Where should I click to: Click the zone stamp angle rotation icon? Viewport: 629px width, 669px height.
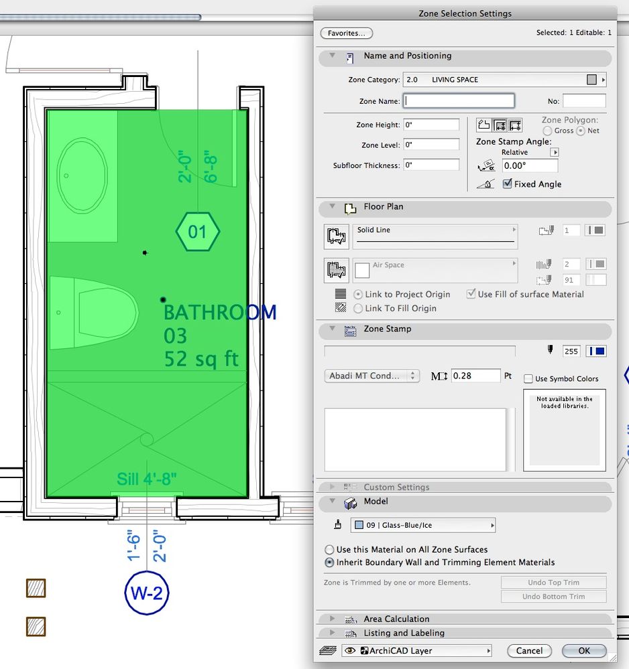[x=486, y=166]
